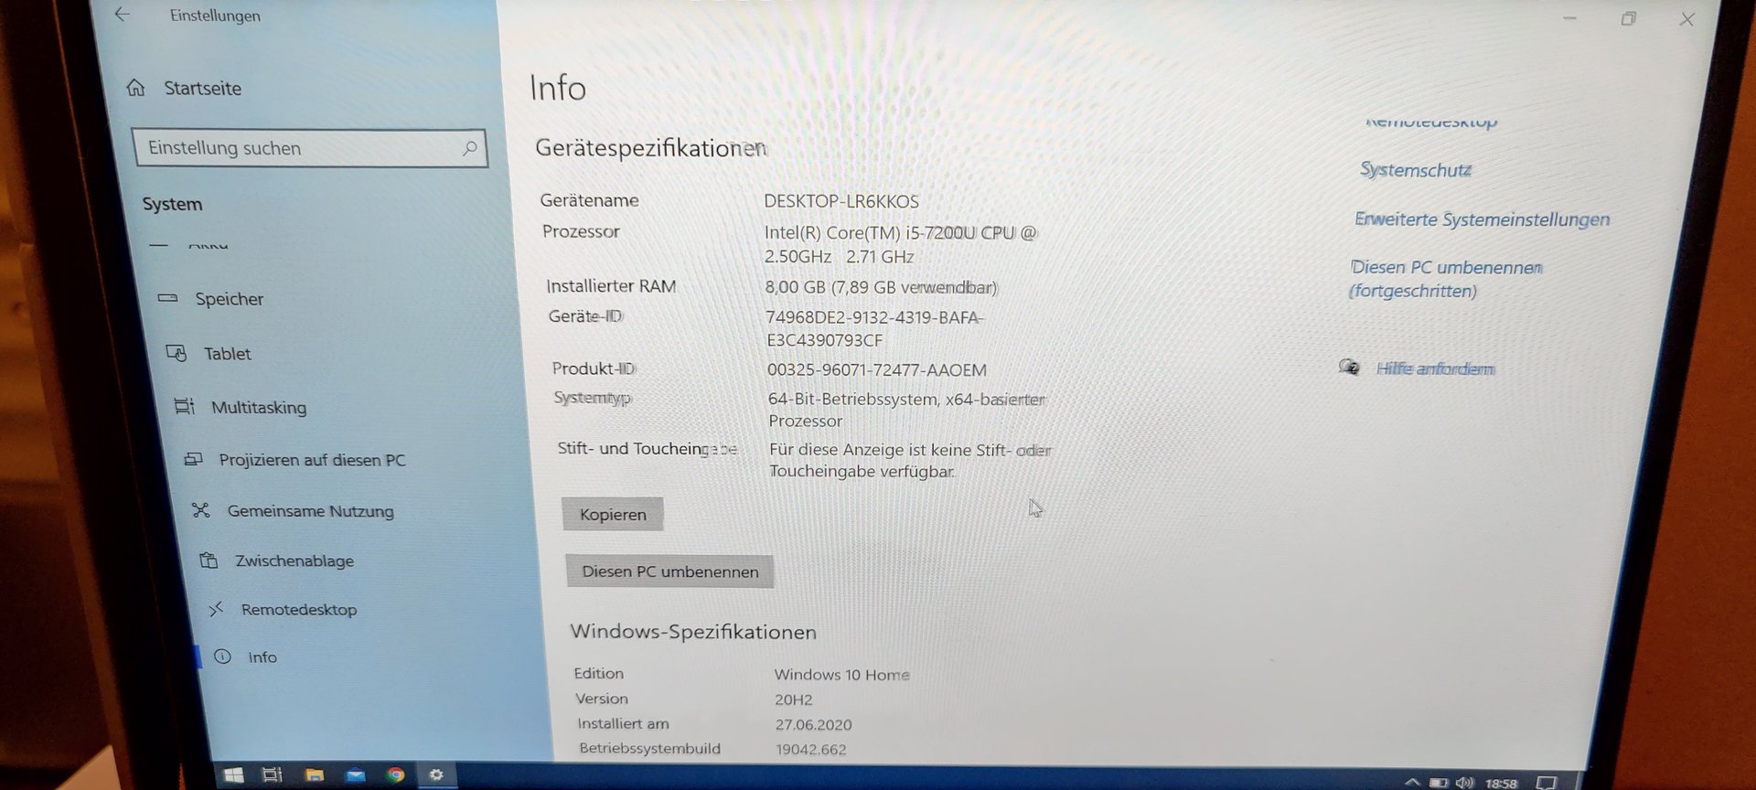Click the processor value 'Intel(R) Core(TM) i5-7200U'

coord(870,233)
